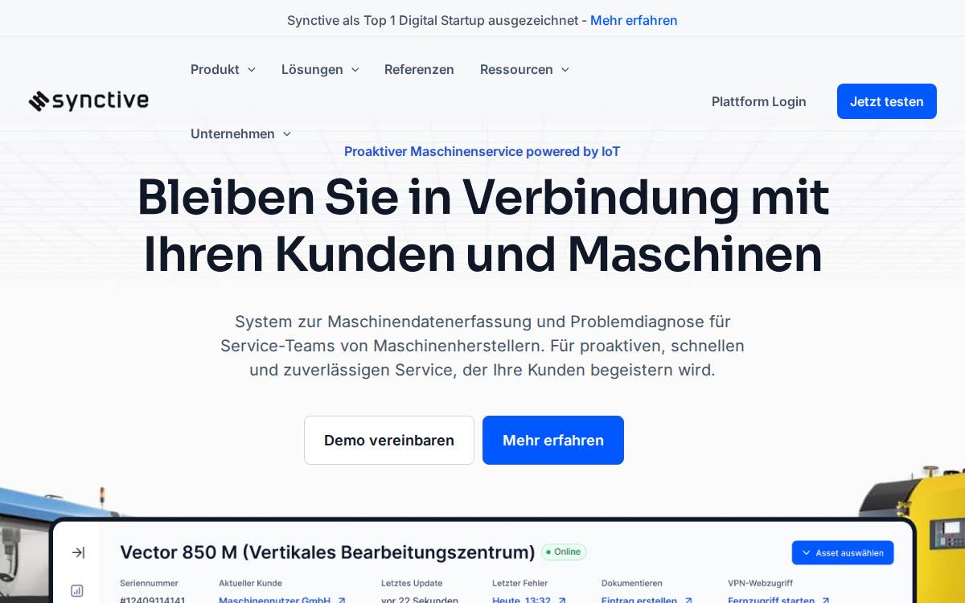Click the Online status badge
Image resolution: width=965 pixels, height=603 pixels.
564,552
